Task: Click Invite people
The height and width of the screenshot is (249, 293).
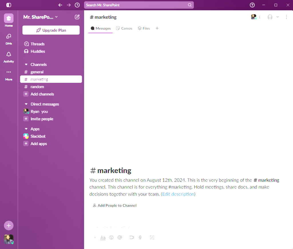Action: (x=51, y=119)
